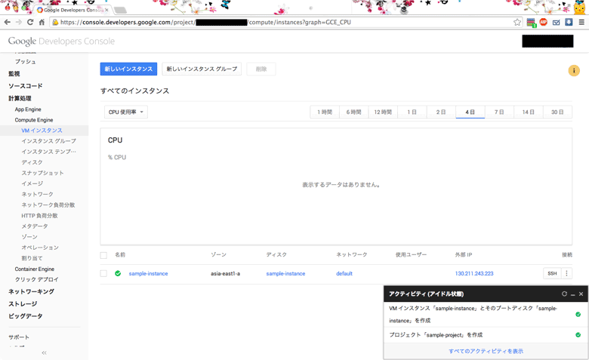Select the 6 時間 time range tab
This screenshot has height=360, width=589.
[x=353, y=112]
